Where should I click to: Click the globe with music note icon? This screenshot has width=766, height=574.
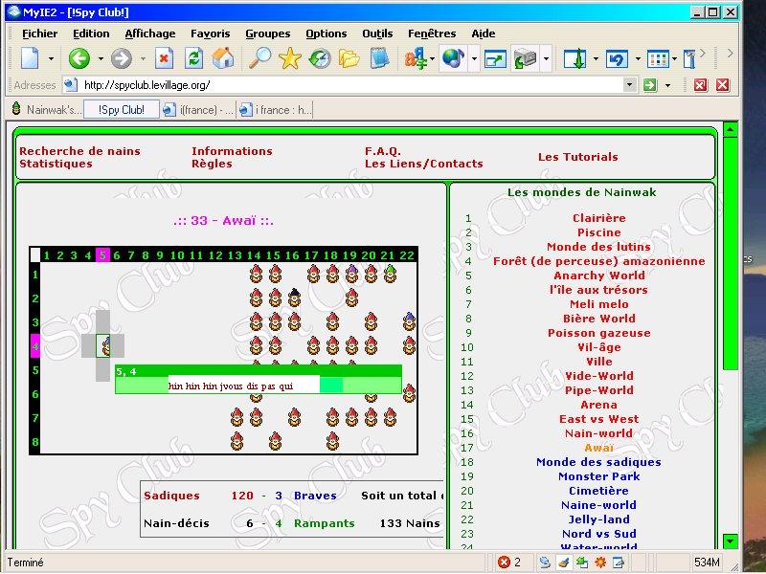click(453, 58)
